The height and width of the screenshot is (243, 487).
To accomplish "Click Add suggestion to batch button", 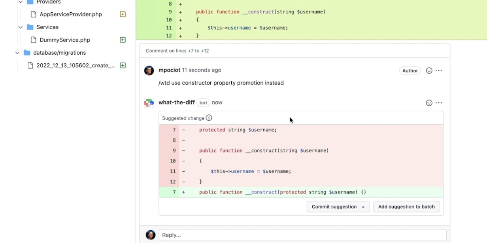I will tap(406, 207).
